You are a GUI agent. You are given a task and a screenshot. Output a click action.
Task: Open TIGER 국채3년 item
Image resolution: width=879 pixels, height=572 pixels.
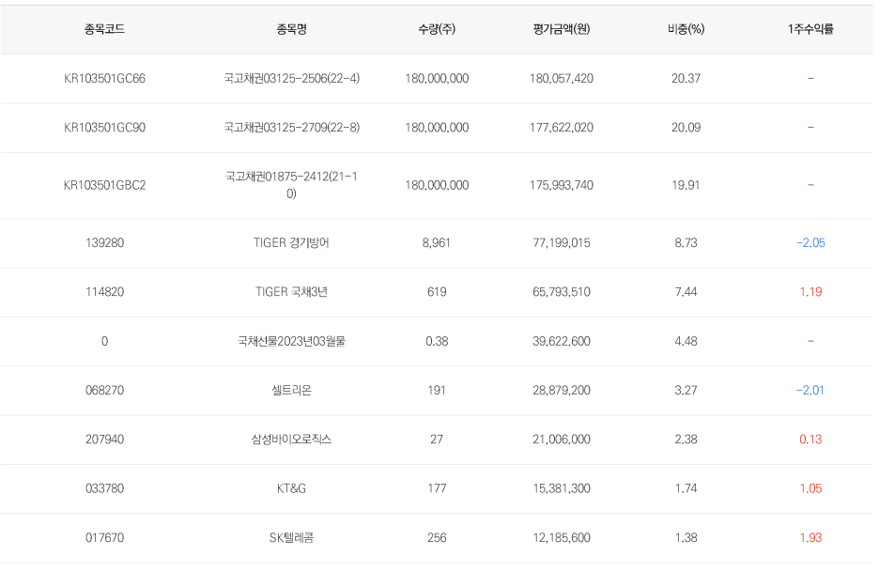pyautogui.click(x=291, y=292)
